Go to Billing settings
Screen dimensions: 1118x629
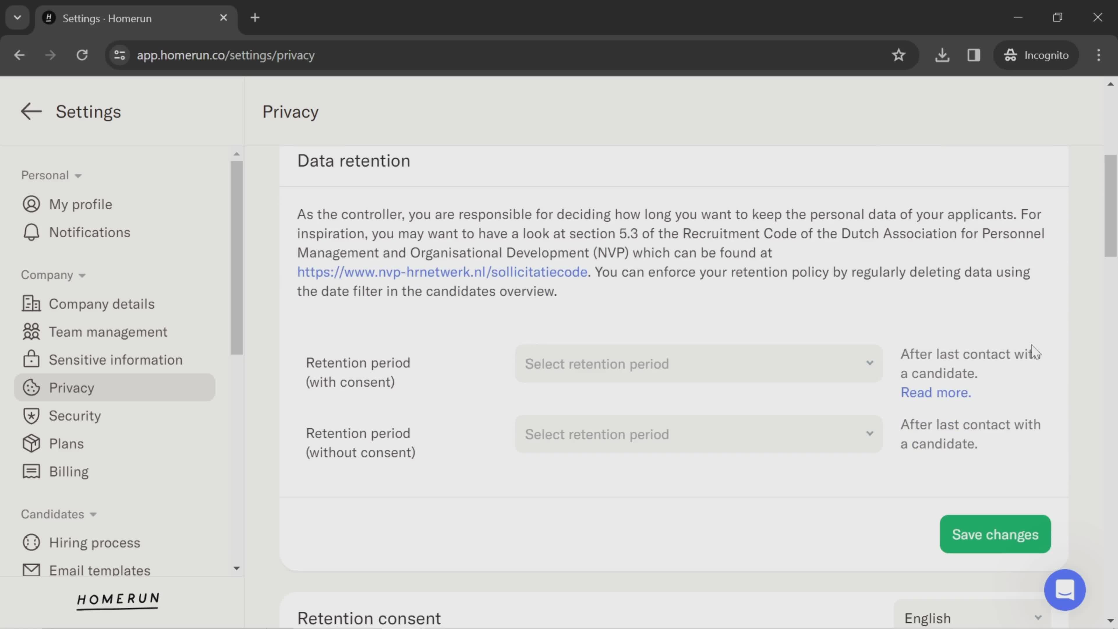[x=69, y=471]
